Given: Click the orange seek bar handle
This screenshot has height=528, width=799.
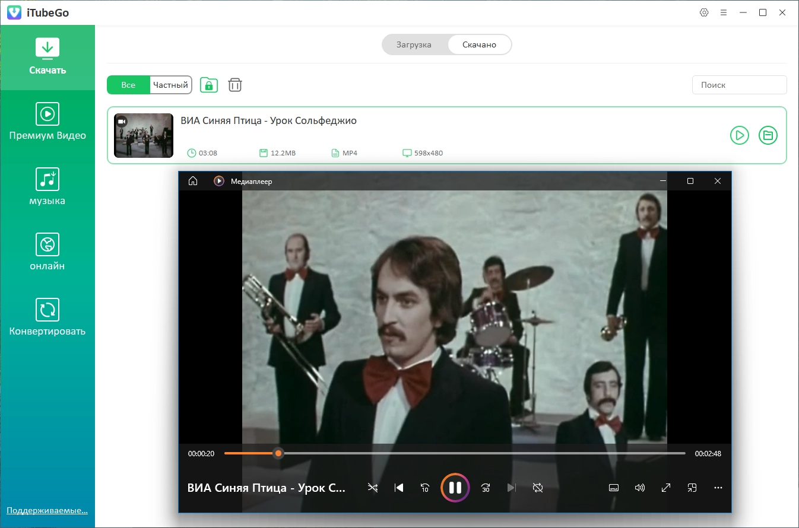Looking at the screenshot, I should point(278,453).
